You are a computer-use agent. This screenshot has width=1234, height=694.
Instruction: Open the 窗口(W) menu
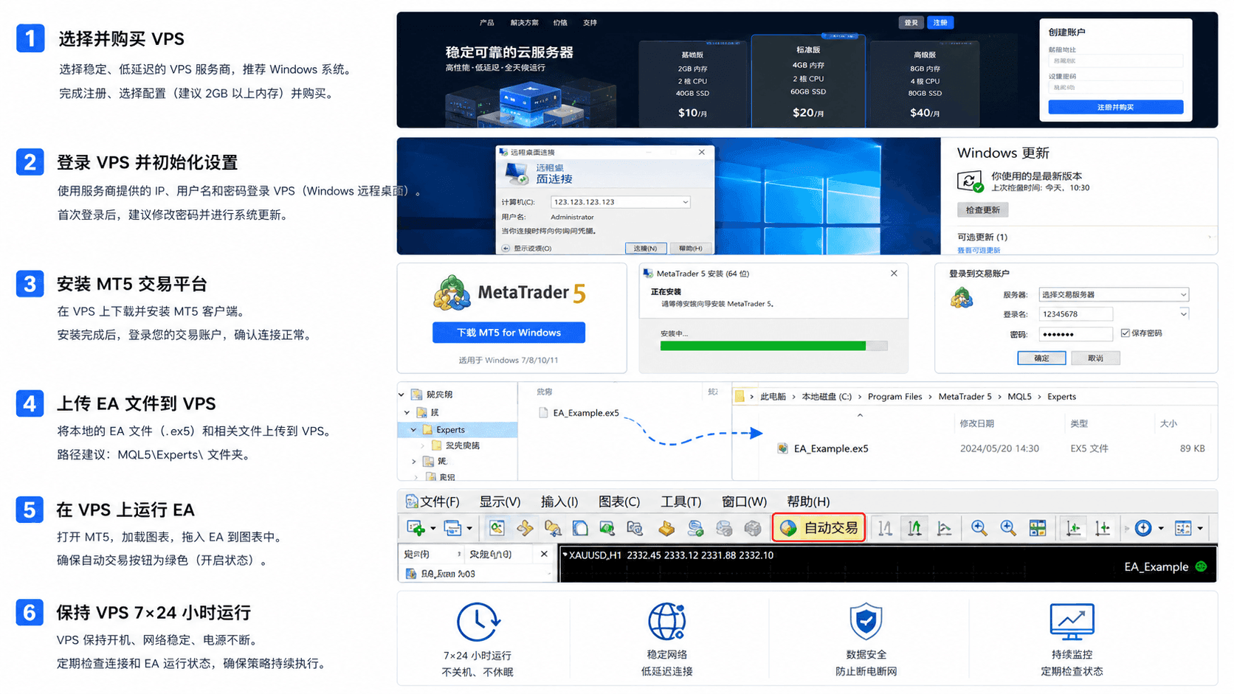click(744, 502)
